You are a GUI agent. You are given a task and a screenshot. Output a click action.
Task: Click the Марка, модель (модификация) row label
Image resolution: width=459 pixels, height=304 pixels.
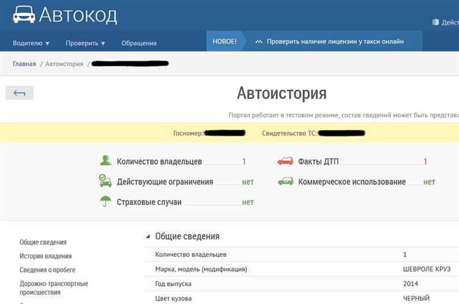(201, 269)
